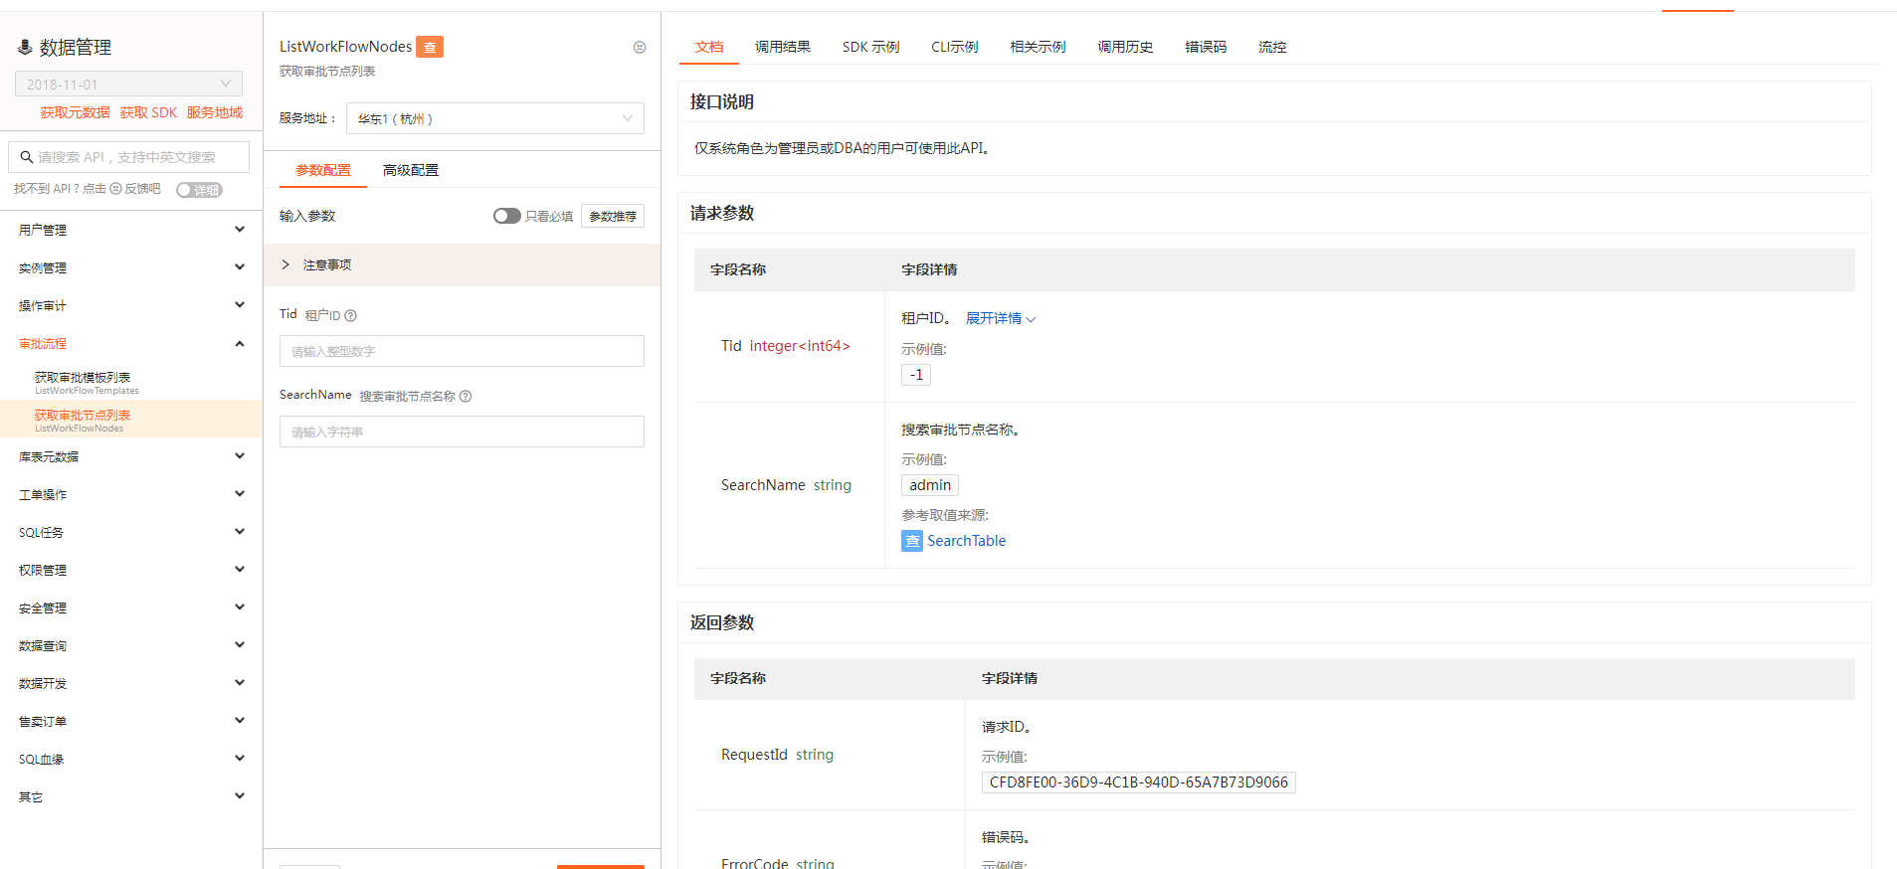The width and height of the screenshot is (1897, 869).
Task: Click the Tid 请输入整型数字 input field
Action: click(462, 351)
